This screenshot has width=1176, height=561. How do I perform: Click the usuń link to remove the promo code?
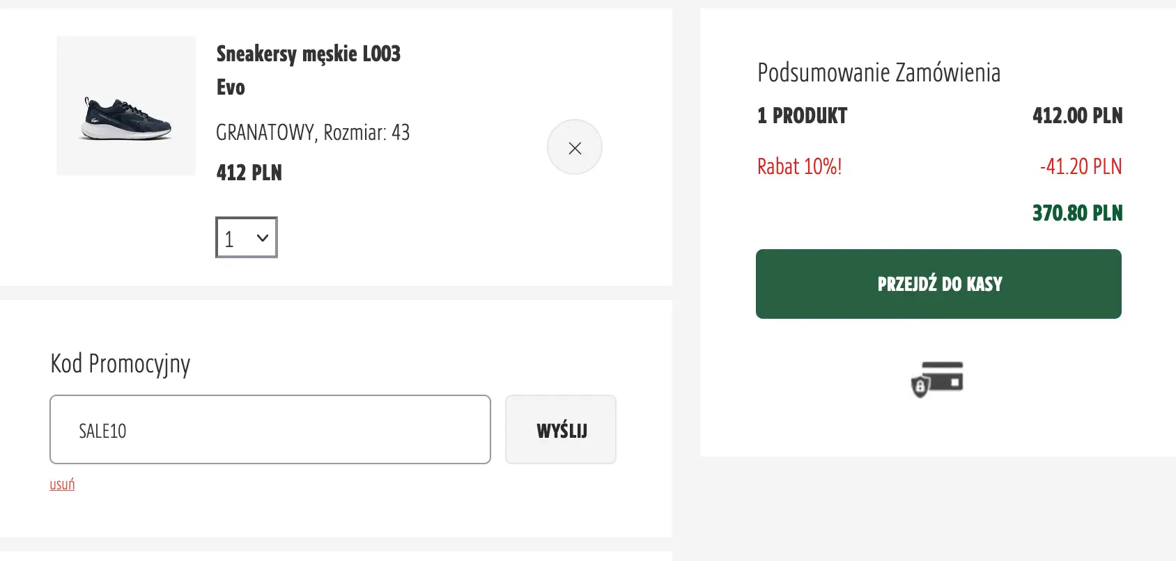62,484
